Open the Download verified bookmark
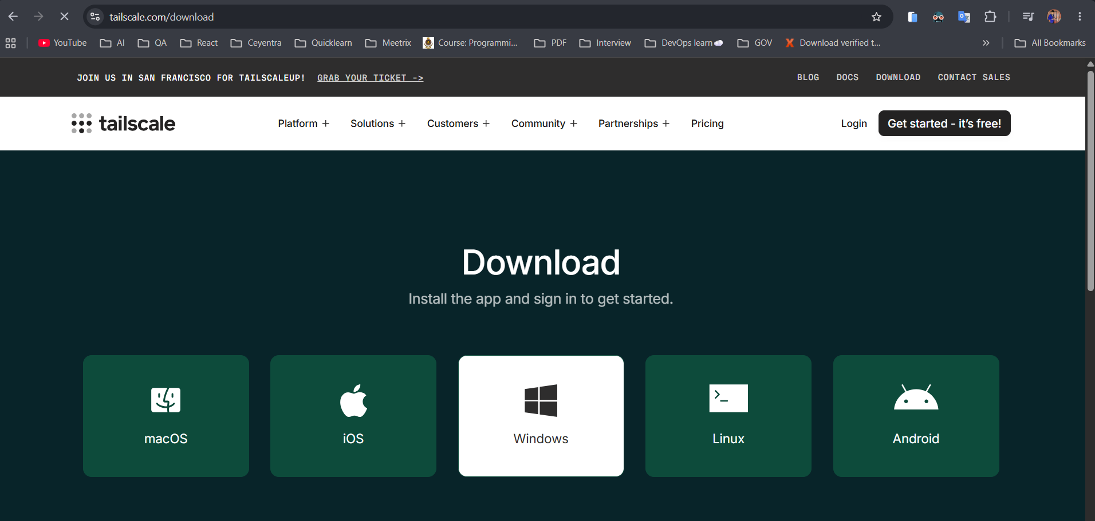 (833, 43)
